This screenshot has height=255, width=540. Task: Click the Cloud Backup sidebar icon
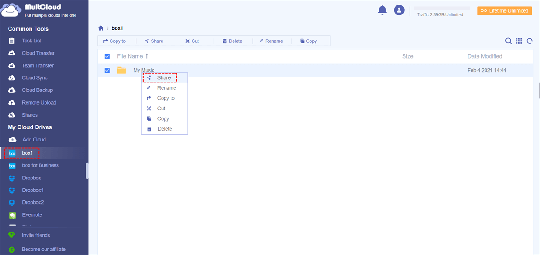[12, 91]
